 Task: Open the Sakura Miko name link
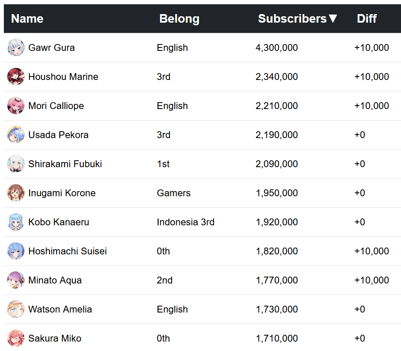55,338
